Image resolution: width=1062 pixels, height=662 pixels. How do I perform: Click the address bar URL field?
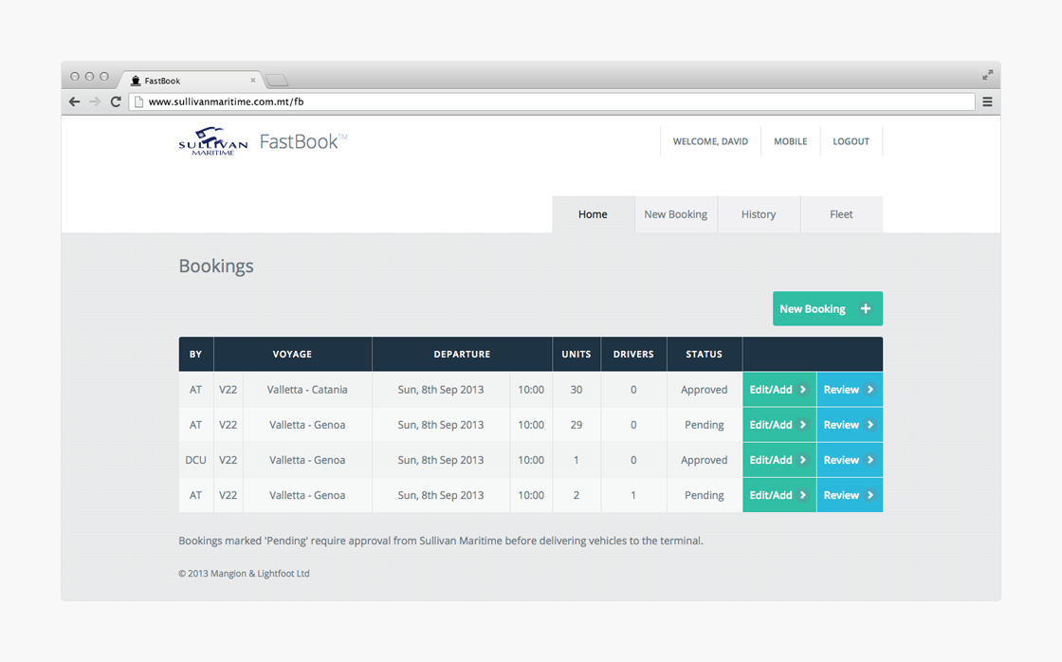(552, 101)
